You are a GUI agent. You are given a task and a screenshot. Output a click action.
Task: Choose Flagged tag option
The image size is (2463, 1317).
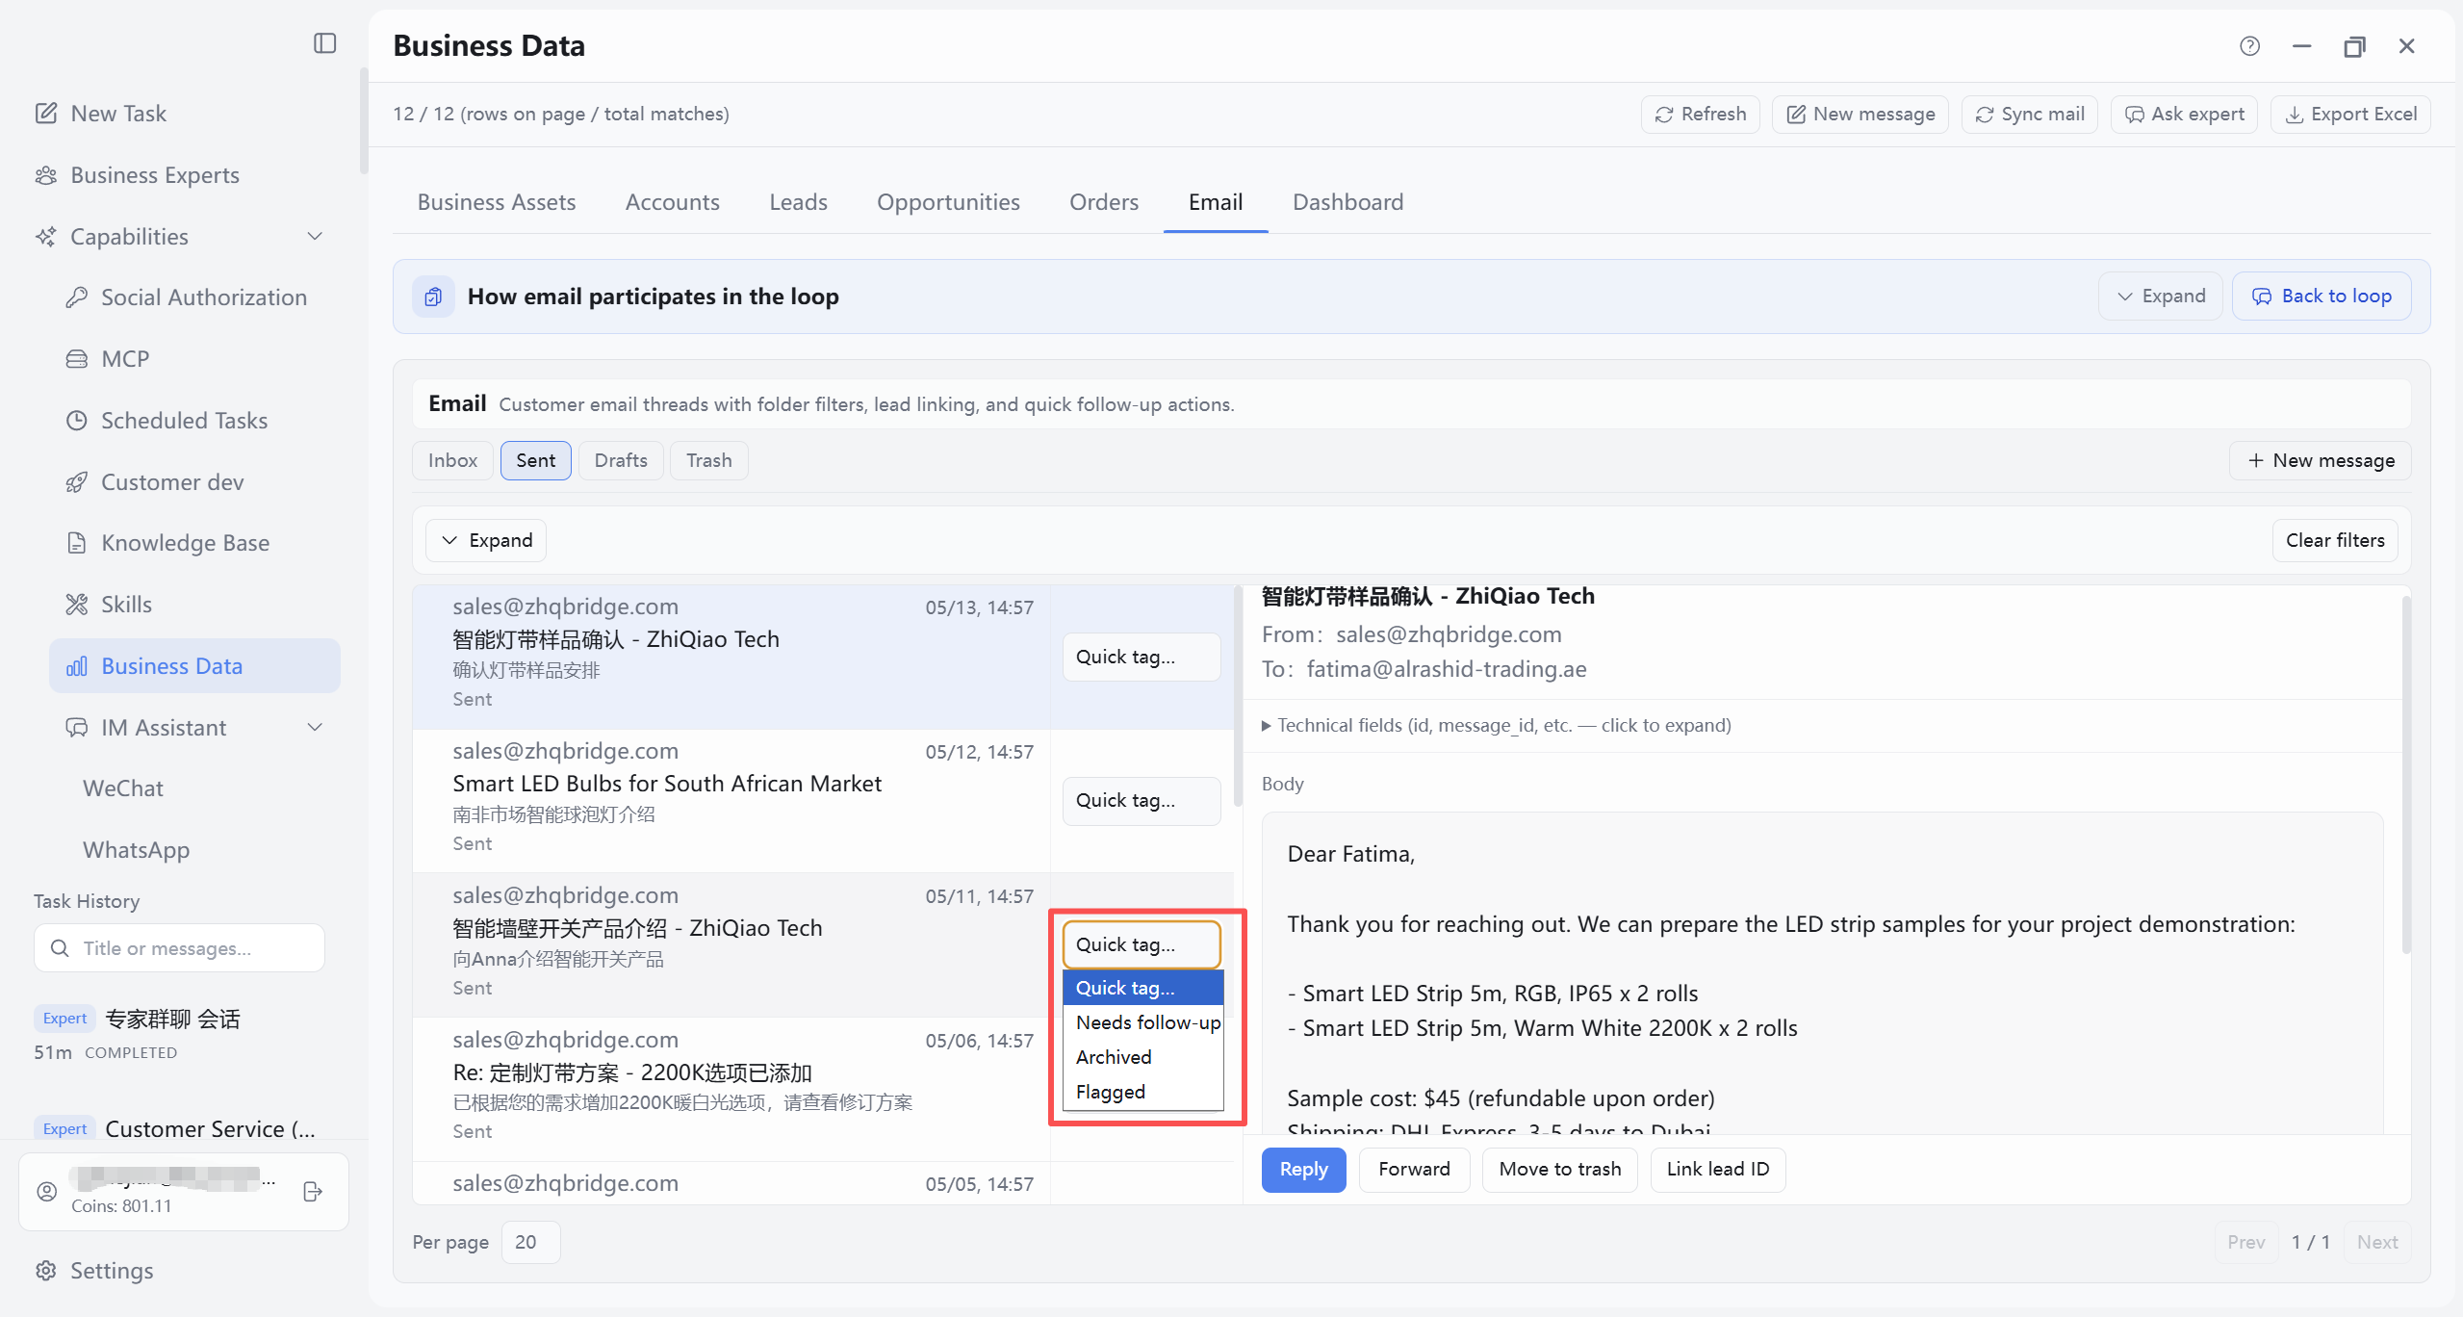pyautogui.click(x=1142, y=1092)
